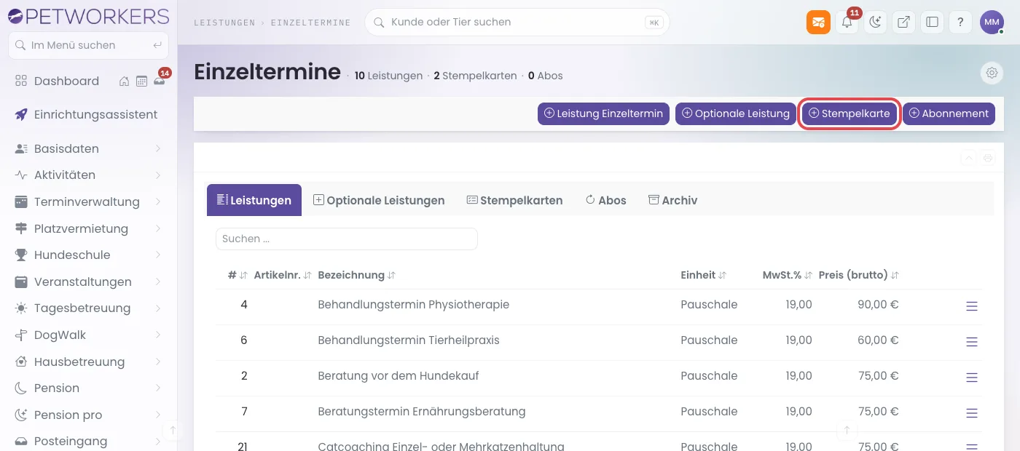The height and width of the screenshot is (451, 1020).
Task: Collapse the table panel via caret icon
Action: coord(968,157)
